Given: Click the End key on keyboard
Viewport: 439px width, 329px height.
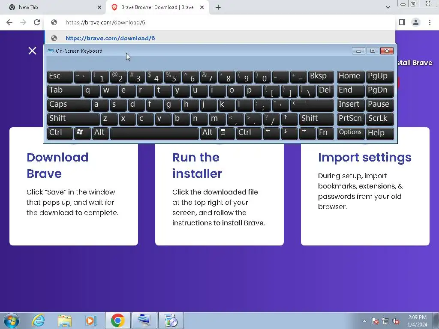Looking at the screenshot, I should tap(350, 91).
